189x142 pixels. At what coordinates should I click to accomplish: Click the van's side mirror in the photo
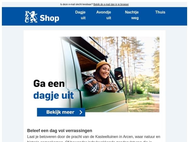[x=119, y=74]
